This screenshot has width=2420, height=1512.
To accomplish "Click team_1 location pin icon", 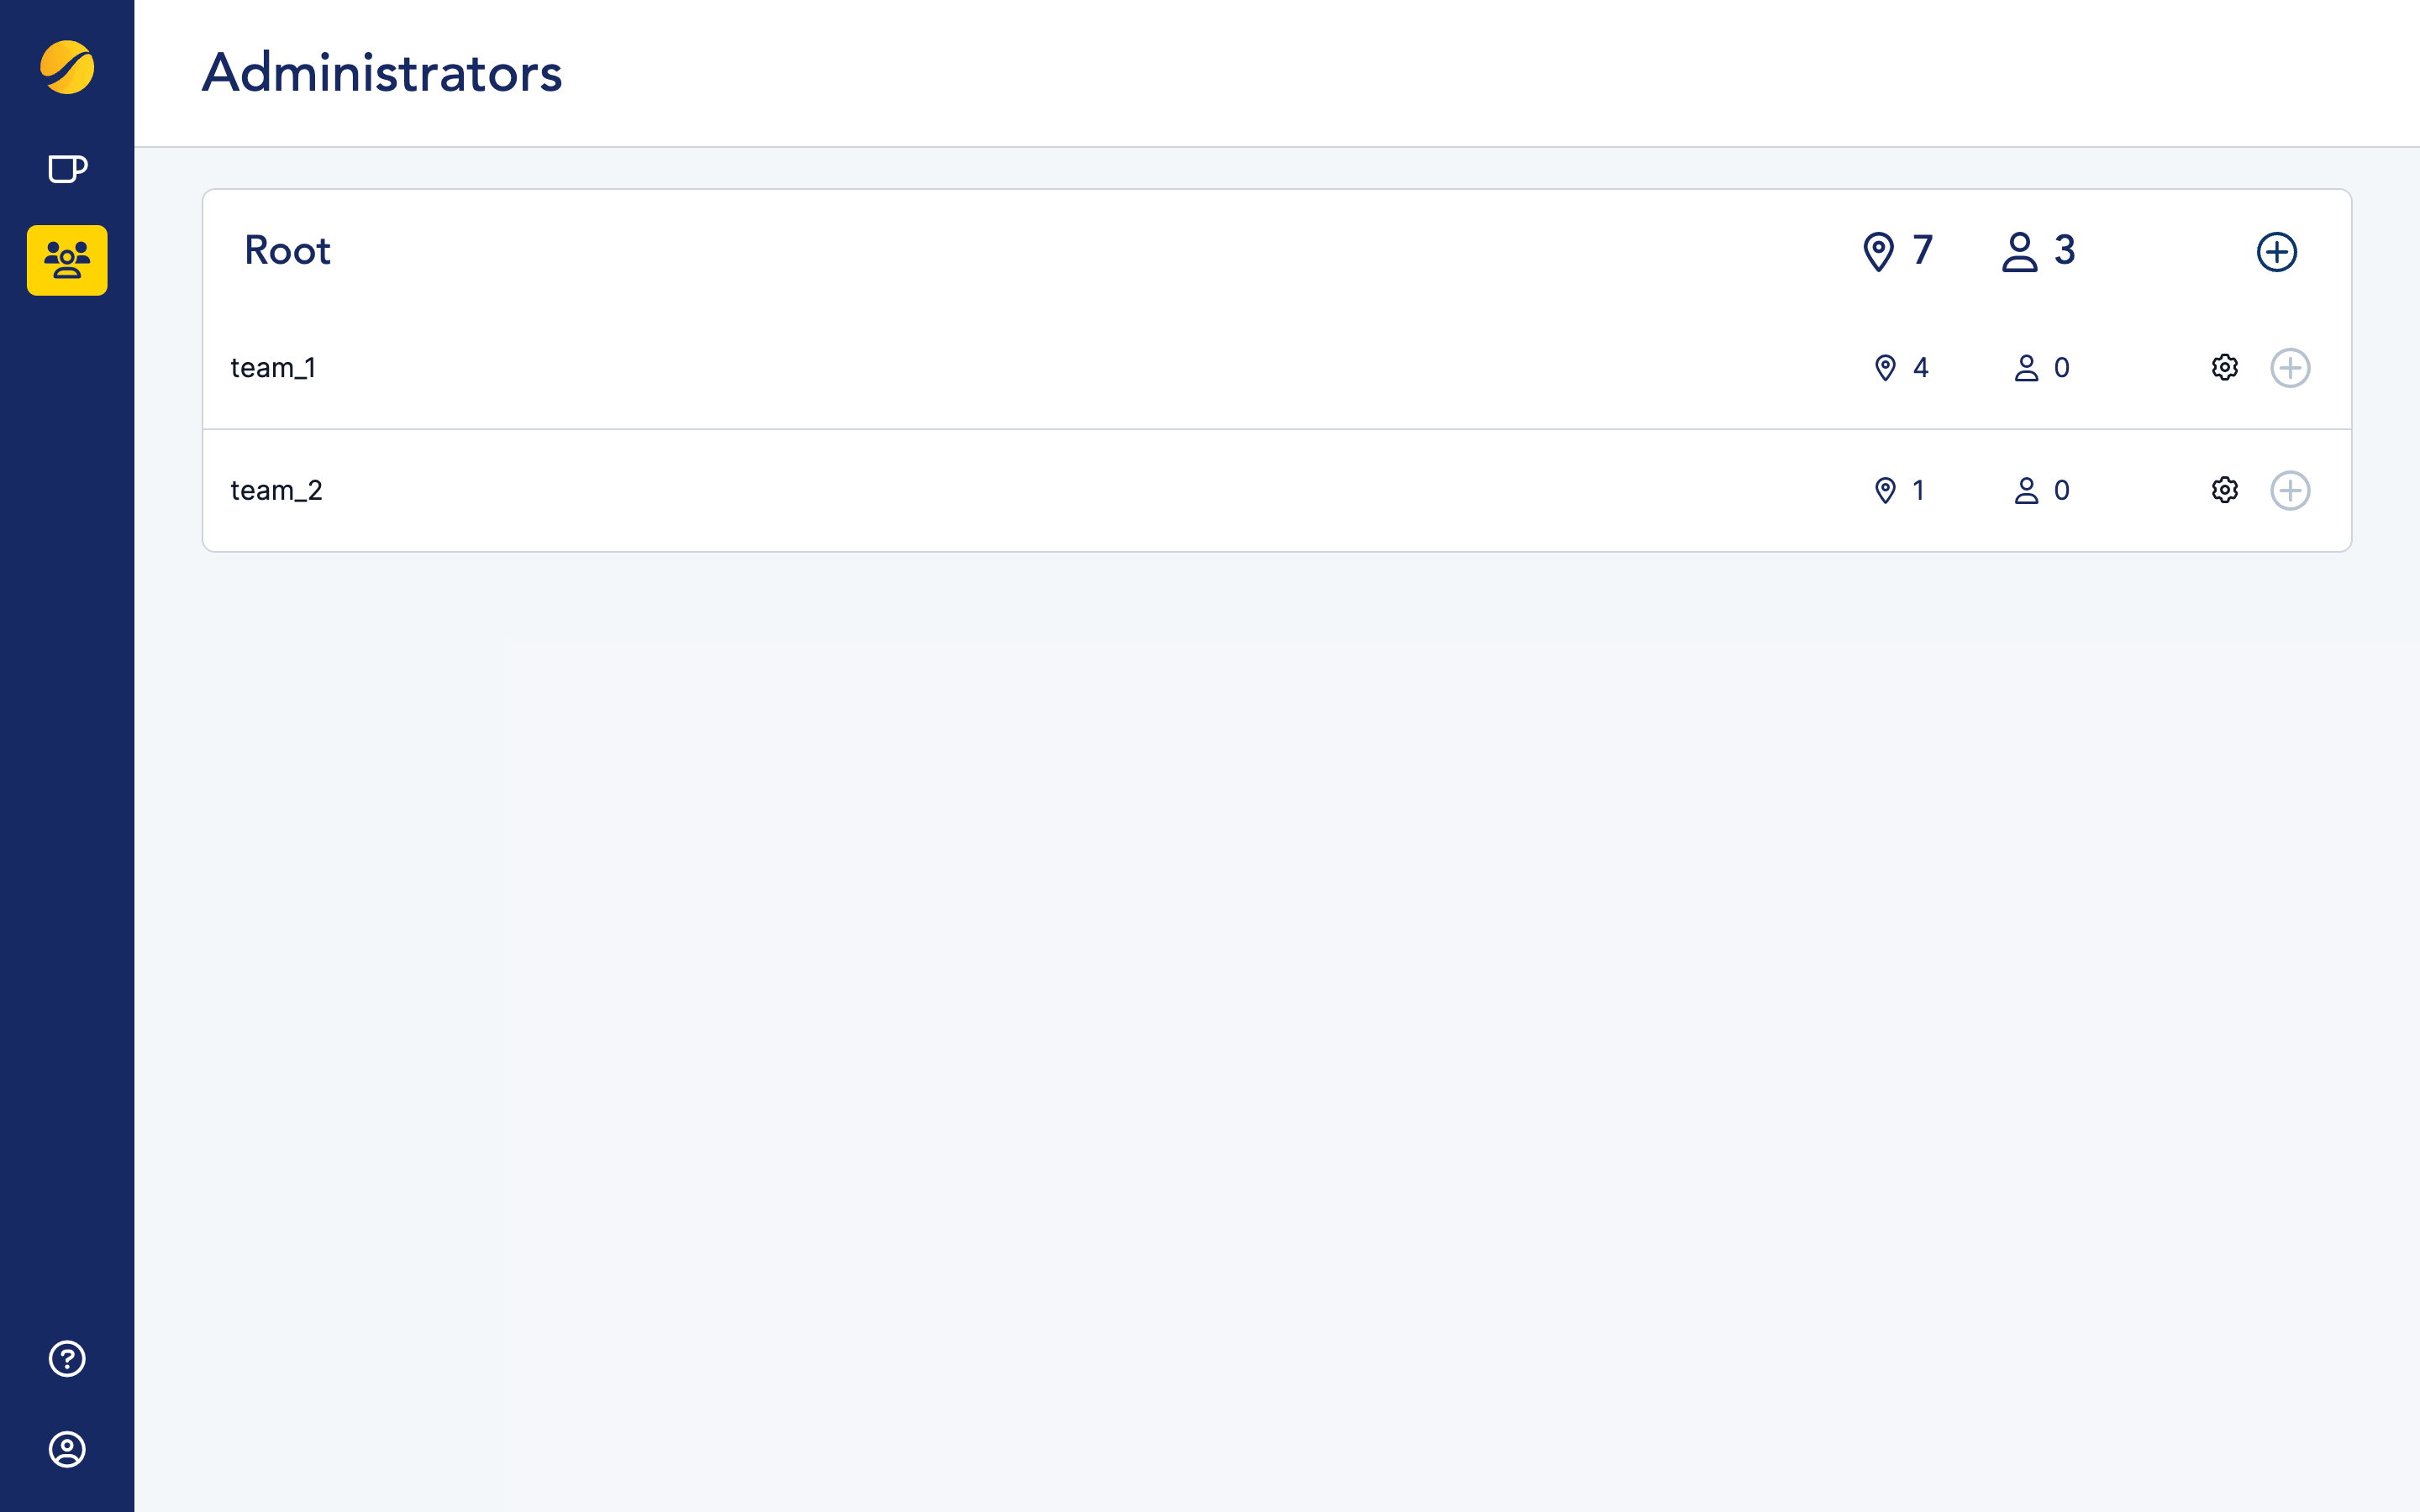I will click(x=1885, y=368).
